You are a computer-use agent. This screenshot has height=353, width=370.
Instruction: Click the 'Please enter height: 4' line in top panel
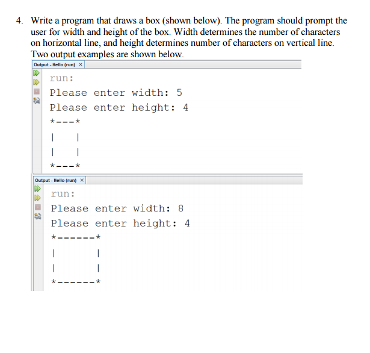point(119,108)
